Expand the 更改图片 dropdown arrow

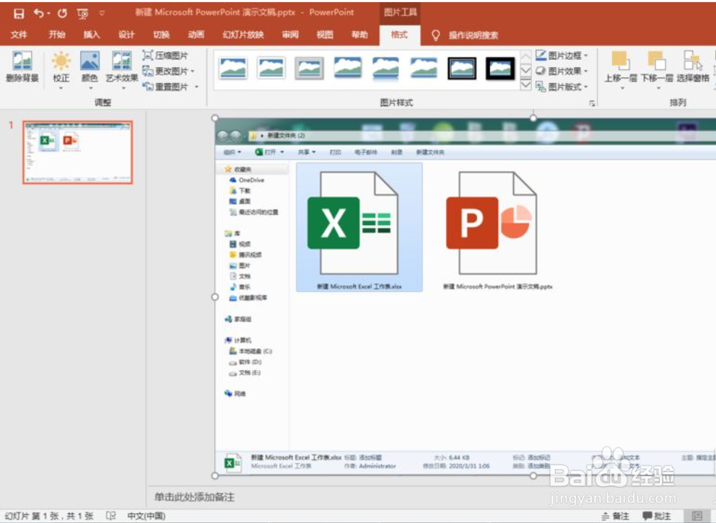pyautogui.click(x=193, y=71)
